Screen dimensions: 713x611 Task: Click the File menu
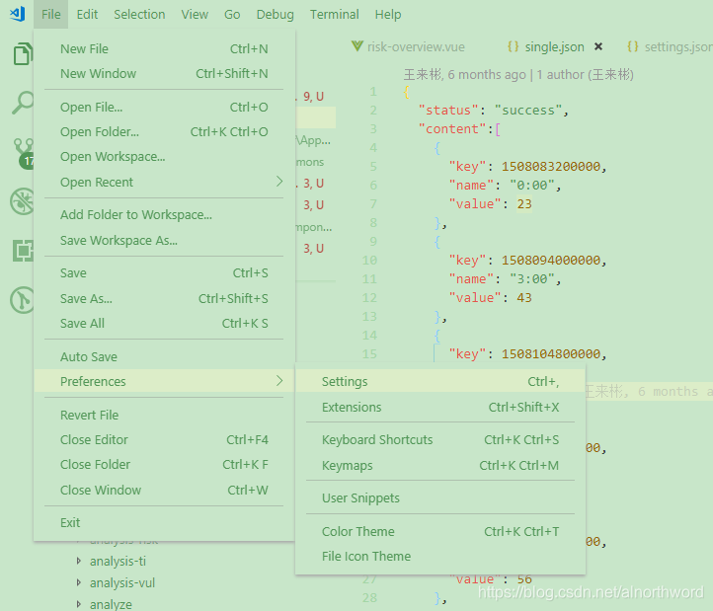click(51, 15)
